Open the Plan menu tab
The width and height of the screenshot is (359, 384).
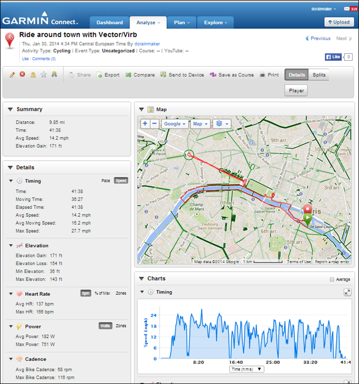181,22
